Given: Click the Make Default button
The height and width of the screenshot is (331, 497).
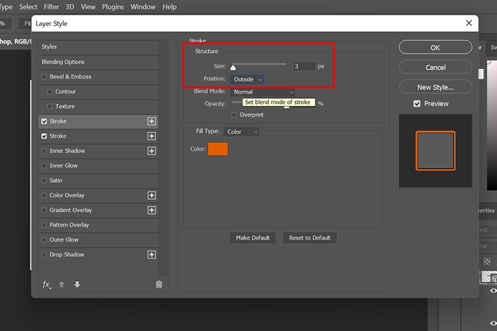Looking at the screenshot, I should 252,238.
